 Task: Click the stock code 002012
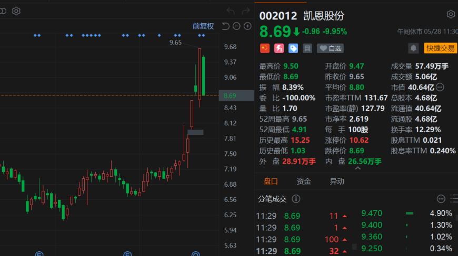[278, 16]
